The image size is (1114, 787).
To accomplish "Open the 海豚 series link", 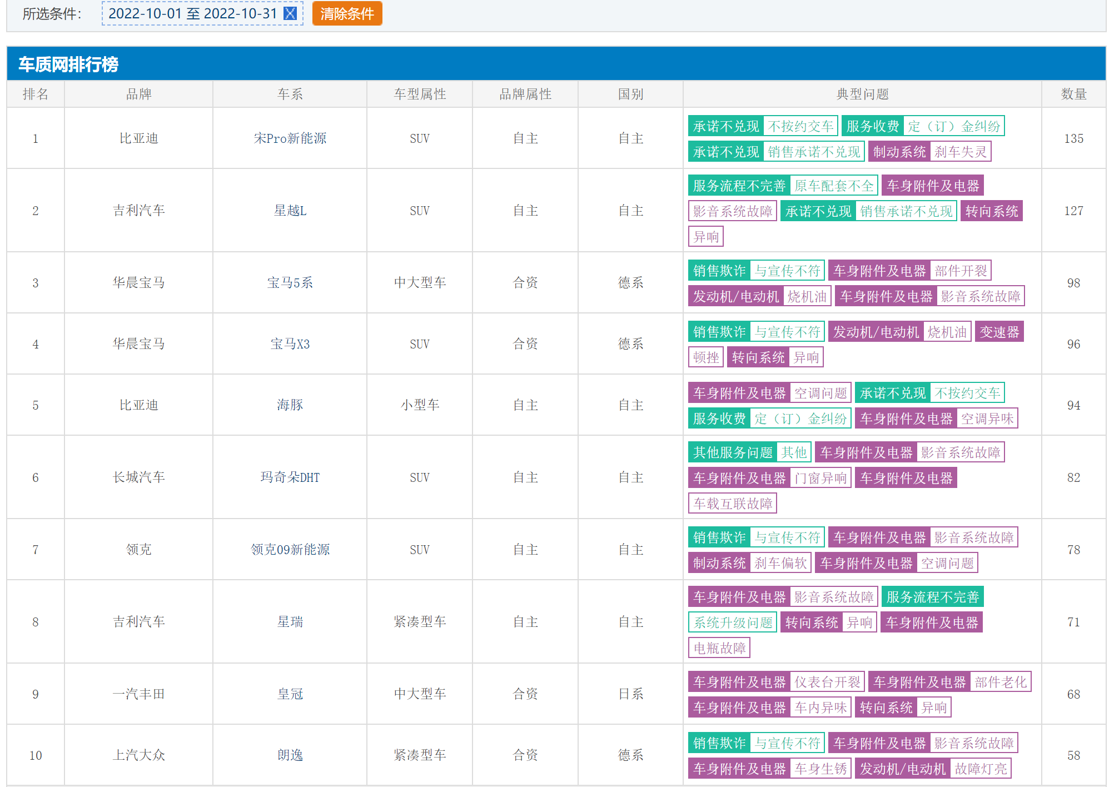I will point(290,405).
